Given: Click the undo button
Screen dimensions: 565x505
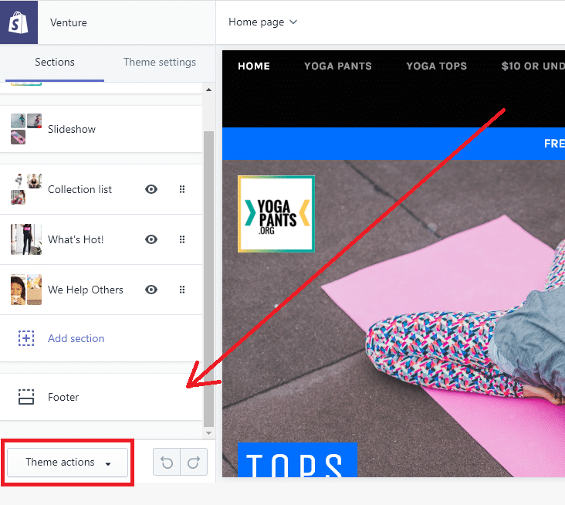Looking at the screenshot, I should (x=167, y=462).
